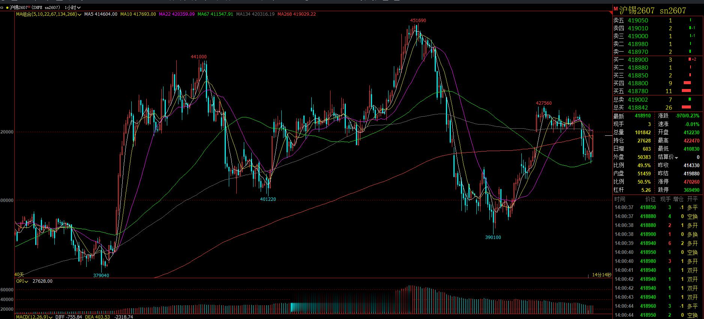Click the 14分14秒 bar countdown timer
This screenshot has height=319, width=704.
(602, 275)
